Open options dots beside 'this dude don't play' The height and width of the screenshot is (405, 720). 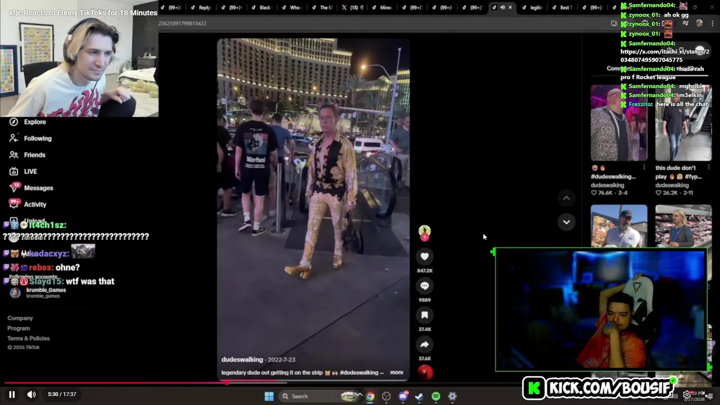(708, 168)
